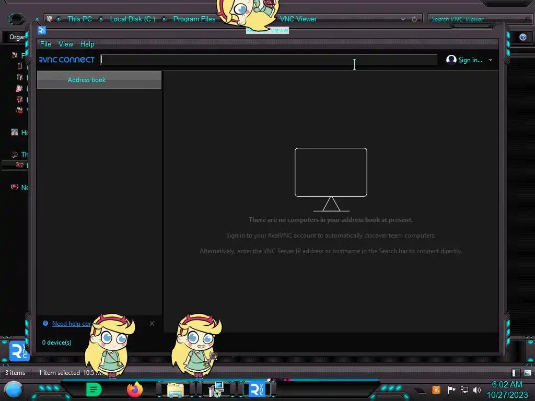
Task: Open the Help menu in VNC Viewer
Action: (87, 44)
